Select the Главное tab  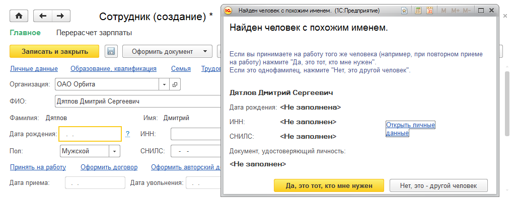pyautogui.click(x=25, y=33)
